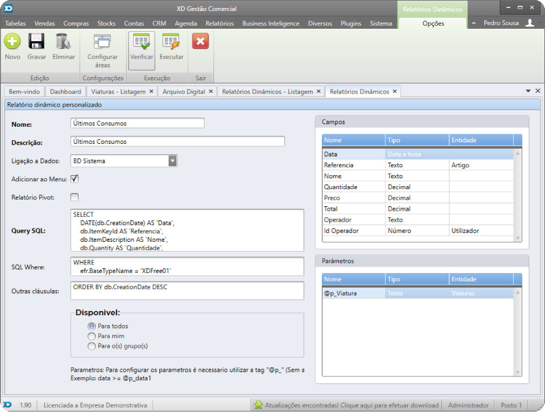
Task: Enable the Relatório Pivot checkbox
Action: point(75,197)
